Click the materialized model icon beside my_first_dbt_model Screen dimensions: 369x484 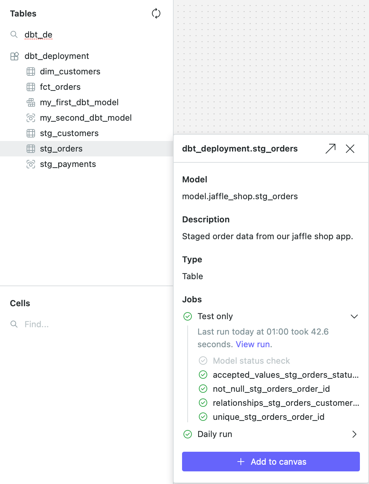31,102
